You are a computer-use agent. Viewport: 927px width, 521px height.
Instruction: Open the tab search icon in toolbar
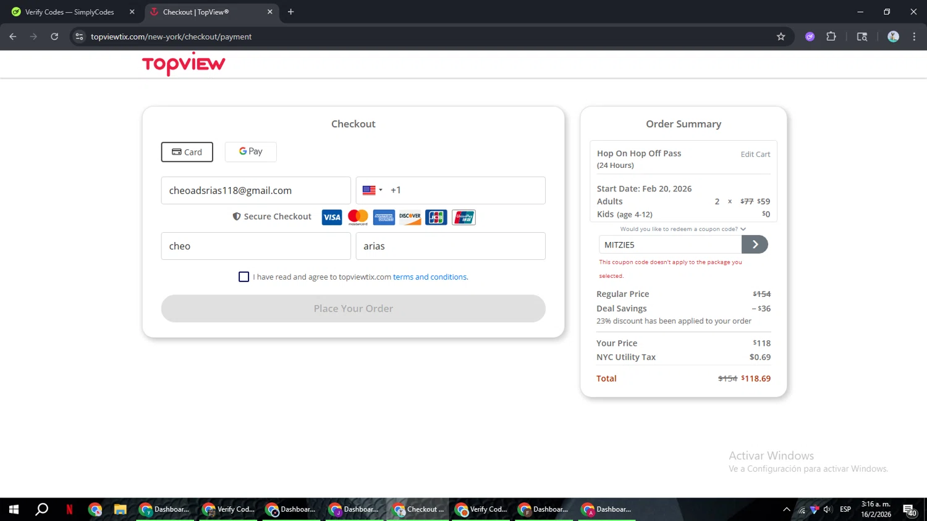pyautogui.click(x=862, y=36)
